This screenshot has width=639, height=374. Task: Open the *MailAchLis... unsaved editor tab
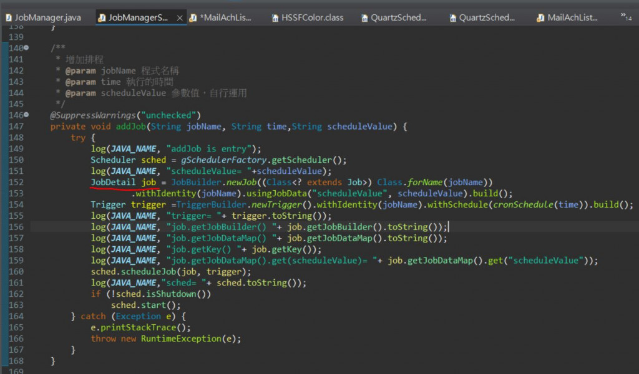pos(220,17)
